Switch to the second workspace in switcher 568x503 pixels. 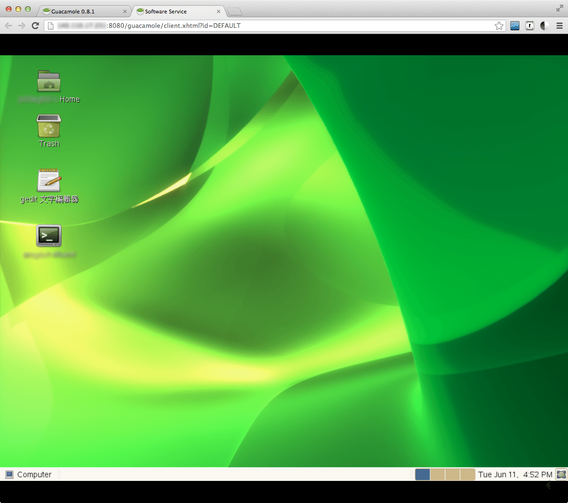click(437, 475)
